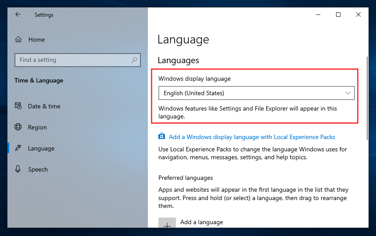Maximize the Settings window
This screenshot has height=236, width=376.
coord(338,14)
